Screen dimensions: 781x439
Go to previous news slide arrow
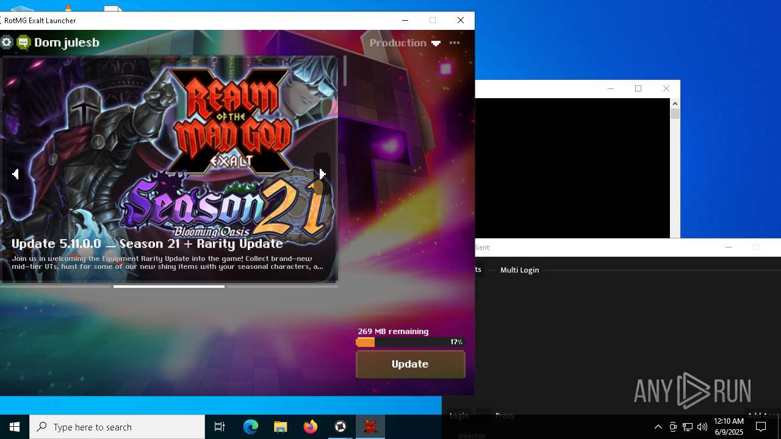click(15, 174)
